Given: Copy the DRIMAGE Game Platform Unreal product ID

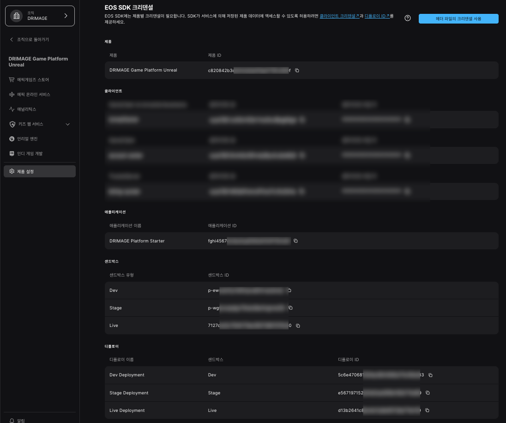Looking at the screenshot, I should click(x=297, y=71).
